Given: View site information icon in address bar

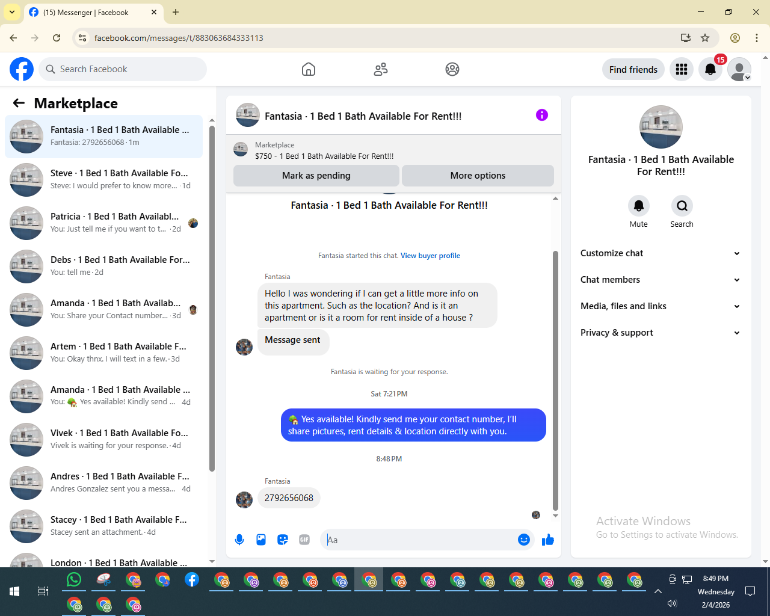Looking at the screenshot, I should (x=83, y=38).
